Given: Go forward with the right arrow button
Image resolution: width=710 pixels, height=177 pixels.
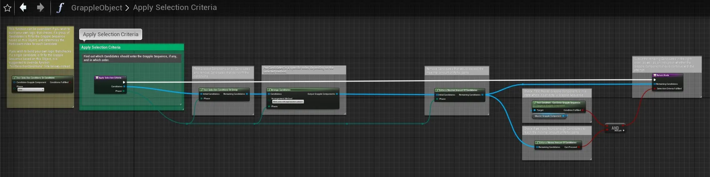Looking at the screenshot, I should [40, 7].
